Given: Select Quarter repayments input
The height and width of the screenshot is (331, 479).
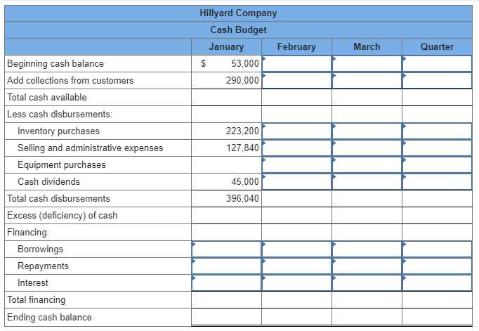Looking at the screenshot, I should (x=437, y=266).
